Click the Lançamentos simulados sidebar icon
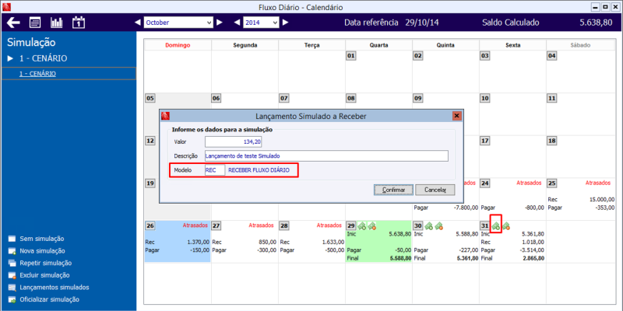 (12, 288)
